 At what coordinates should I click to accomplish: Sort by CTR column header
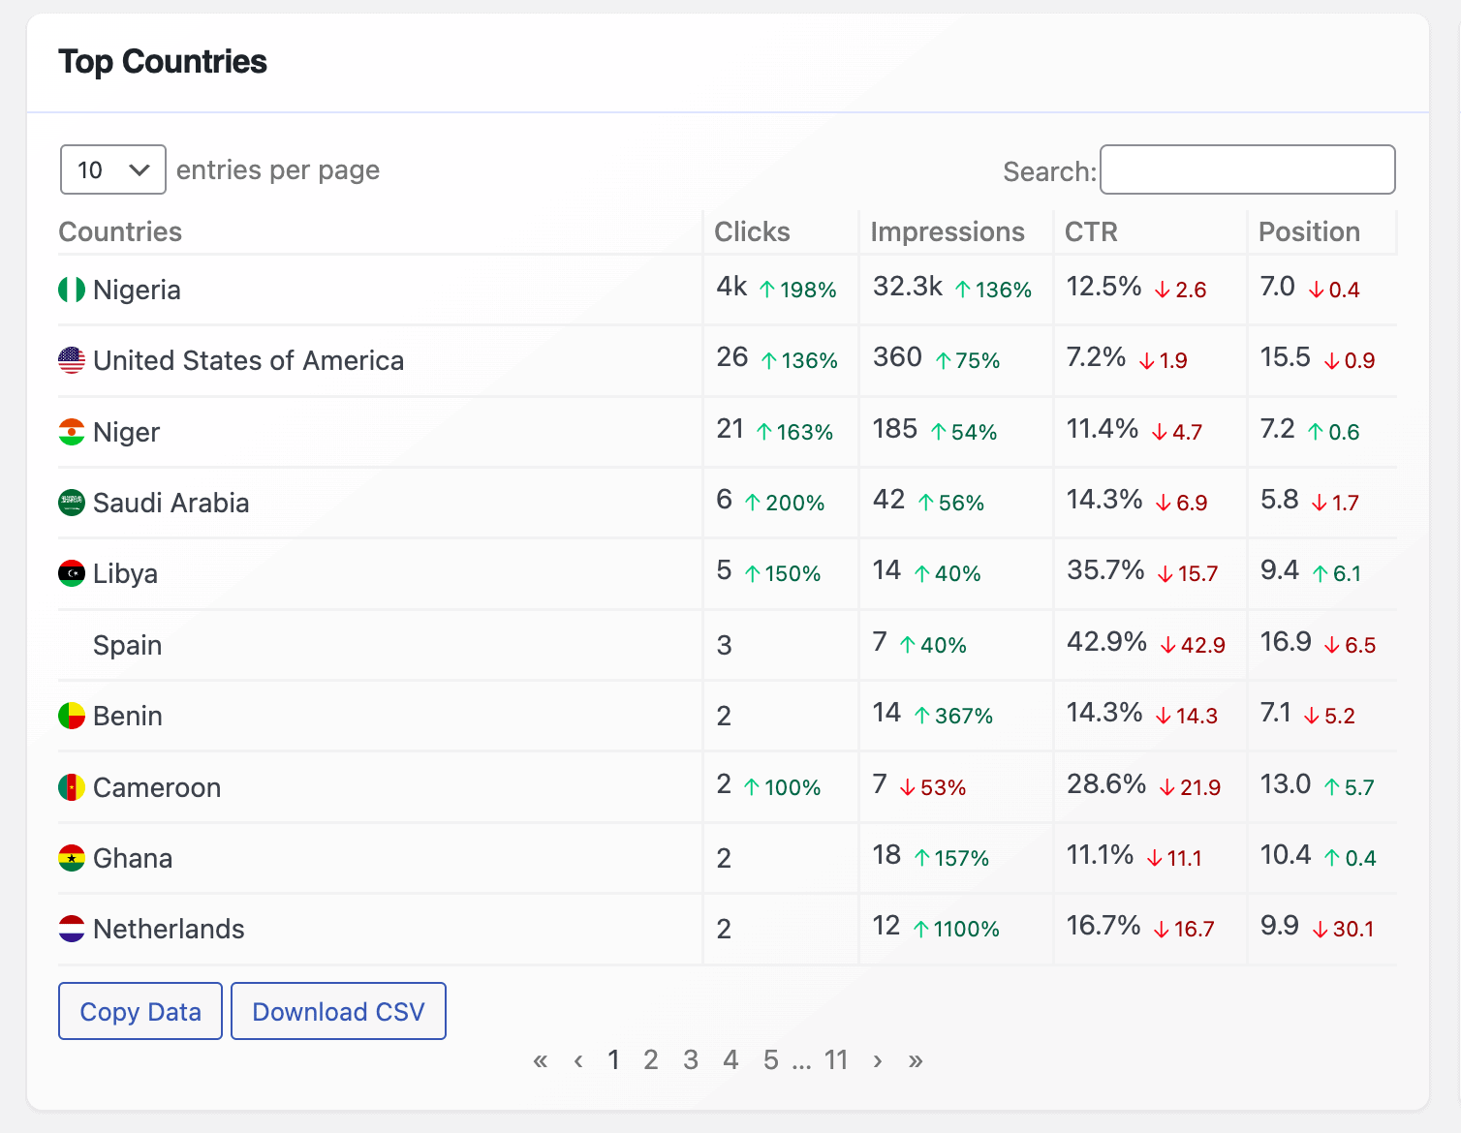(x=1091, y=232)
